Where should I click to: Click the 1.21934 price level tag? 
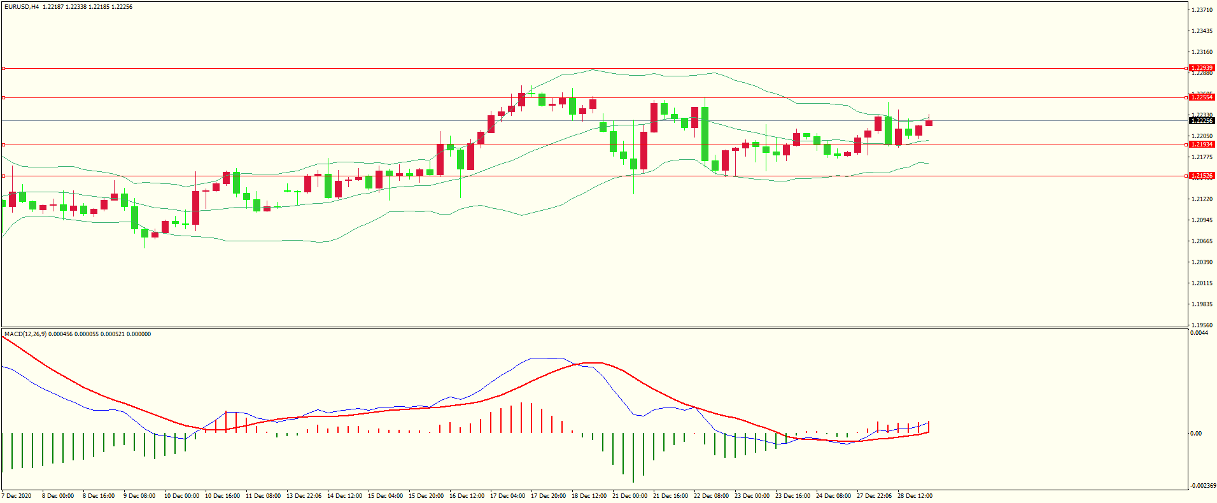[x=1202, y=145]
